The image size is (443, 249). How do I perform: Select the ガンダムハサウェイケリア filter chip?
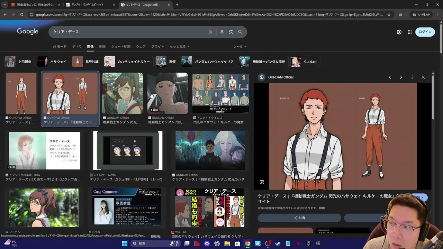(x=209, y=62)
